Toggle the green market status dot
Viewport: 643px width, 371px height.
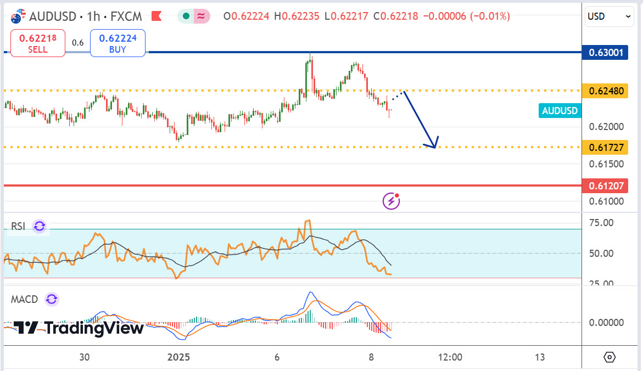point(186,16)
